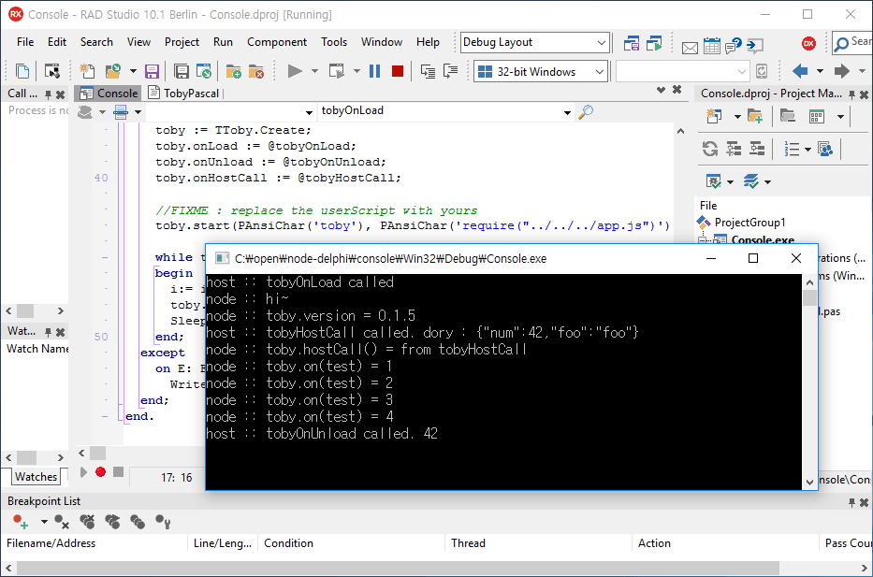Open the empty device combo box
The width and height of the screenshot is (873, 577).
pos(682,72)
